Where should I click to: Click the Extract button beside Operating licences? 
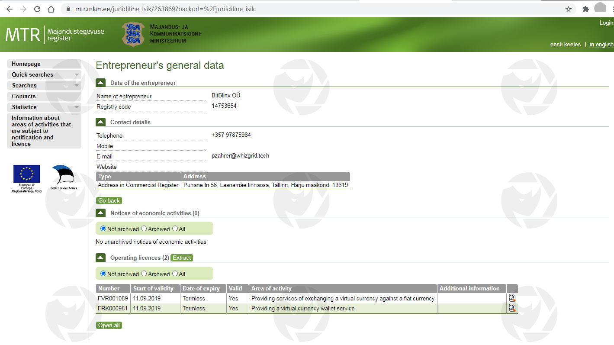coord(182,258)
